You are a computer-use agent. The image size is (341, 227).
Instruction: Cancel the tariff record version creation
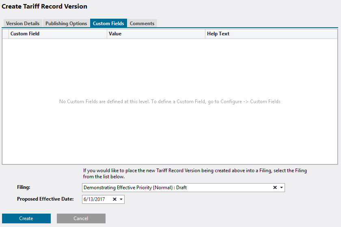[81, 218]
